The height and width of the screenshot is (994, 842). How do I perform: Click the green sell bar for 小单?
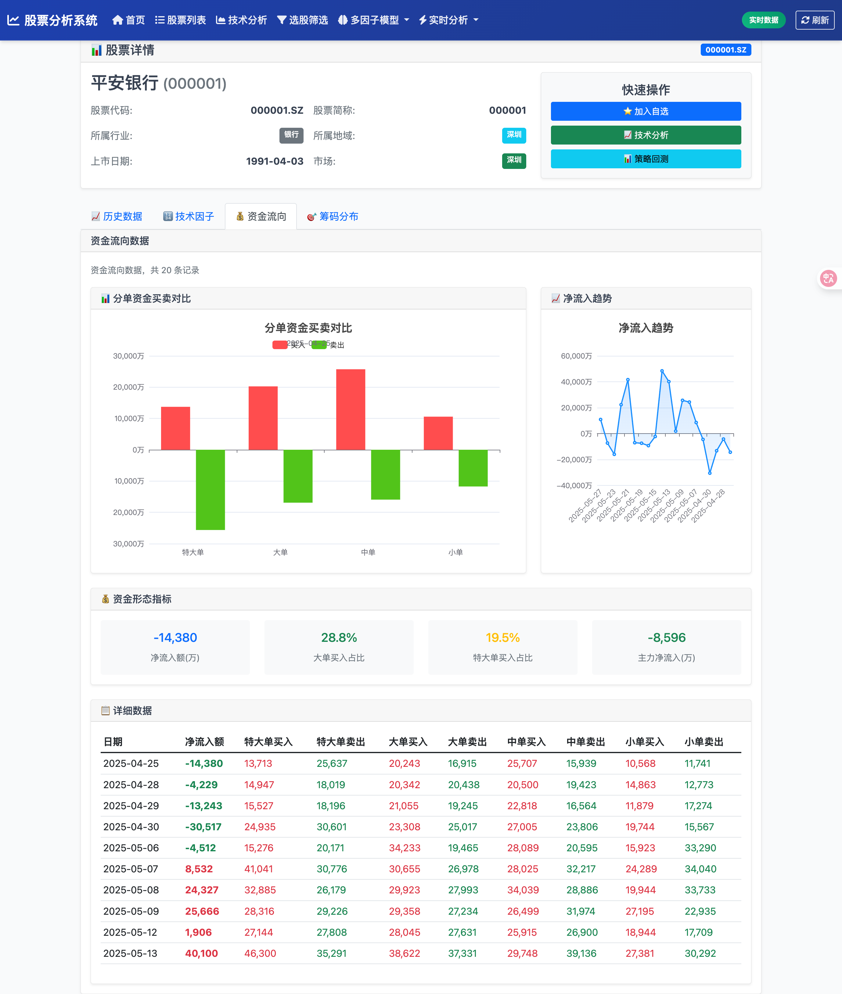[473, 468]
